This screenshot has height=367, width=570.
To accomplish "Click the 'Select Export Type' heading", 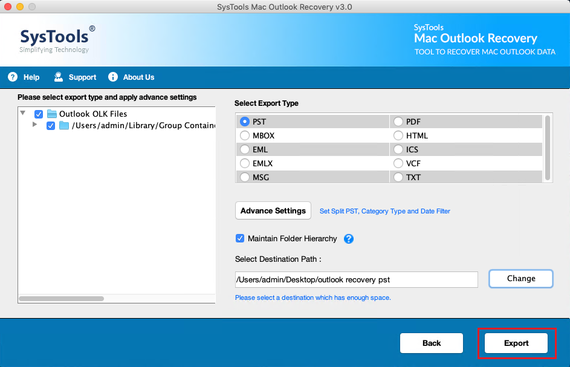I will [x=267, y=103].
